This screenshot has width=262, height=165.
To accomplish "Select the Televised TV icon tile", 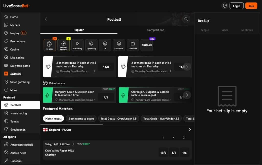I will point(133,45).
